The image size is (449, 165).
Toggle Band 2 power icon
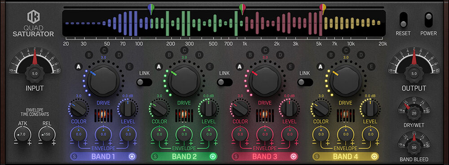coord(212,156)
